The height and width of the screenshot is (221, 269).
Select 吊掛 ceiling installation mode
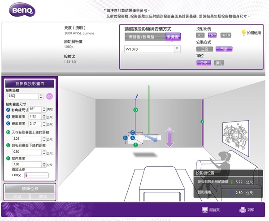224,49
